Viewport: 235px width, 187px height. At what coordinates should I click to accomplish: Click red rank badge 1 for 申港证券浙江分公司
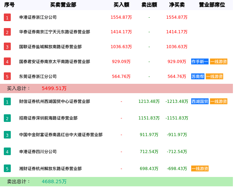click(x=7, y=17)
